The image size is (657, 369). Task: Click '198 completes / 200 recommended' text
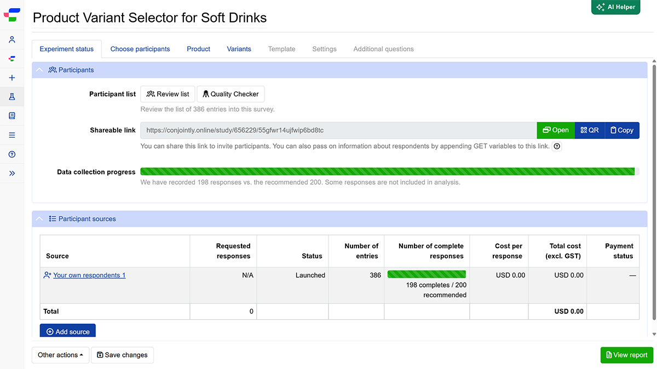click(436, 290)
